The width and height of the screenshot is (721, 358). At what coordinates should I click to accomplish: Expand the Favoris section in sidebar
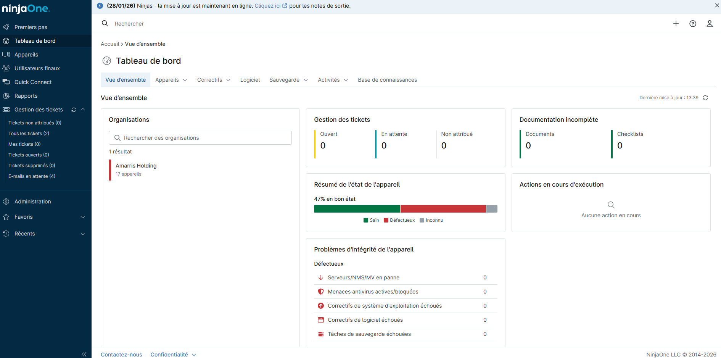pos(83,217)
